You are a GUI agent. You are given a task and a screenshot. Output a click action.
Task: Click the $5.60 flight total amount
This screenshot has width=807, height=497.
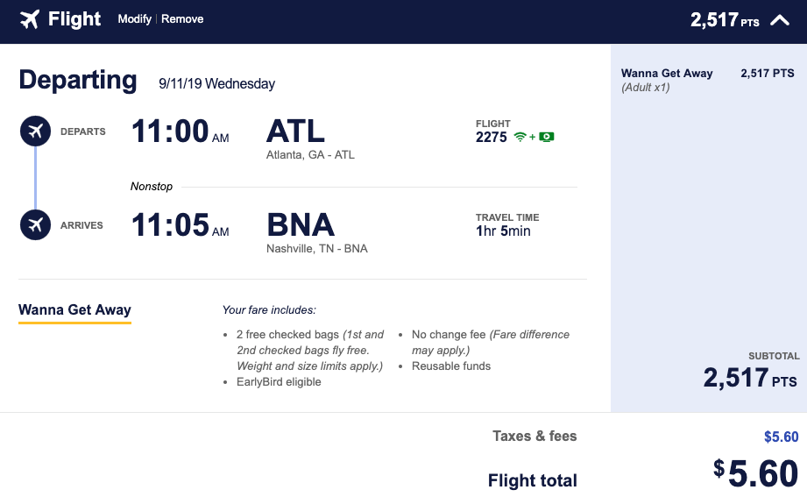point(755,473)
